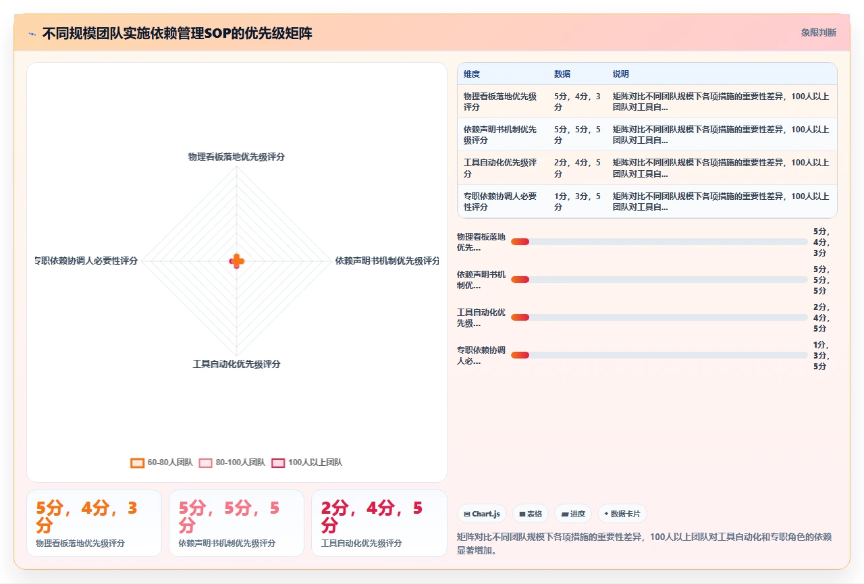The width and height of the screenshot is (864, 584).
Task: Click the lightning icon beside the title
Action: point(32,33)
